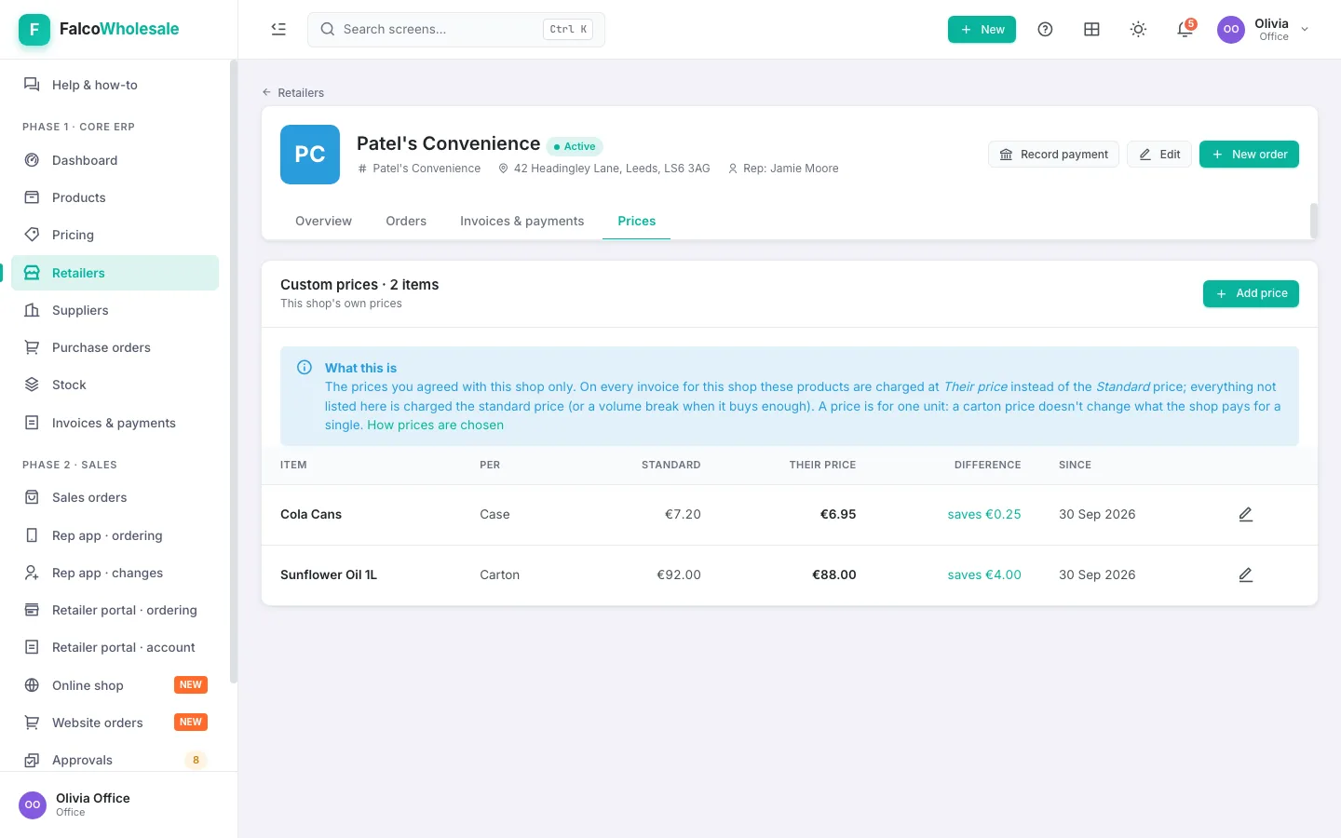The image size is (1341, 838).
Task: Open Online shop in sidebar
Action: click(x=115, y=685)
